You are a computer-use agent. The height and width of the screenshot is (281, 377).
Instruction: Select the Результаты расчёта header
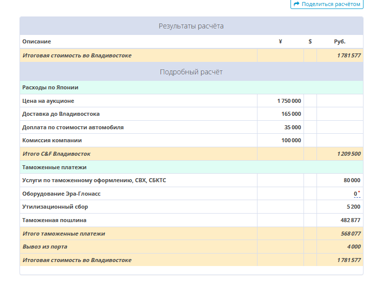pyautogui.click(x=191, y=26)
